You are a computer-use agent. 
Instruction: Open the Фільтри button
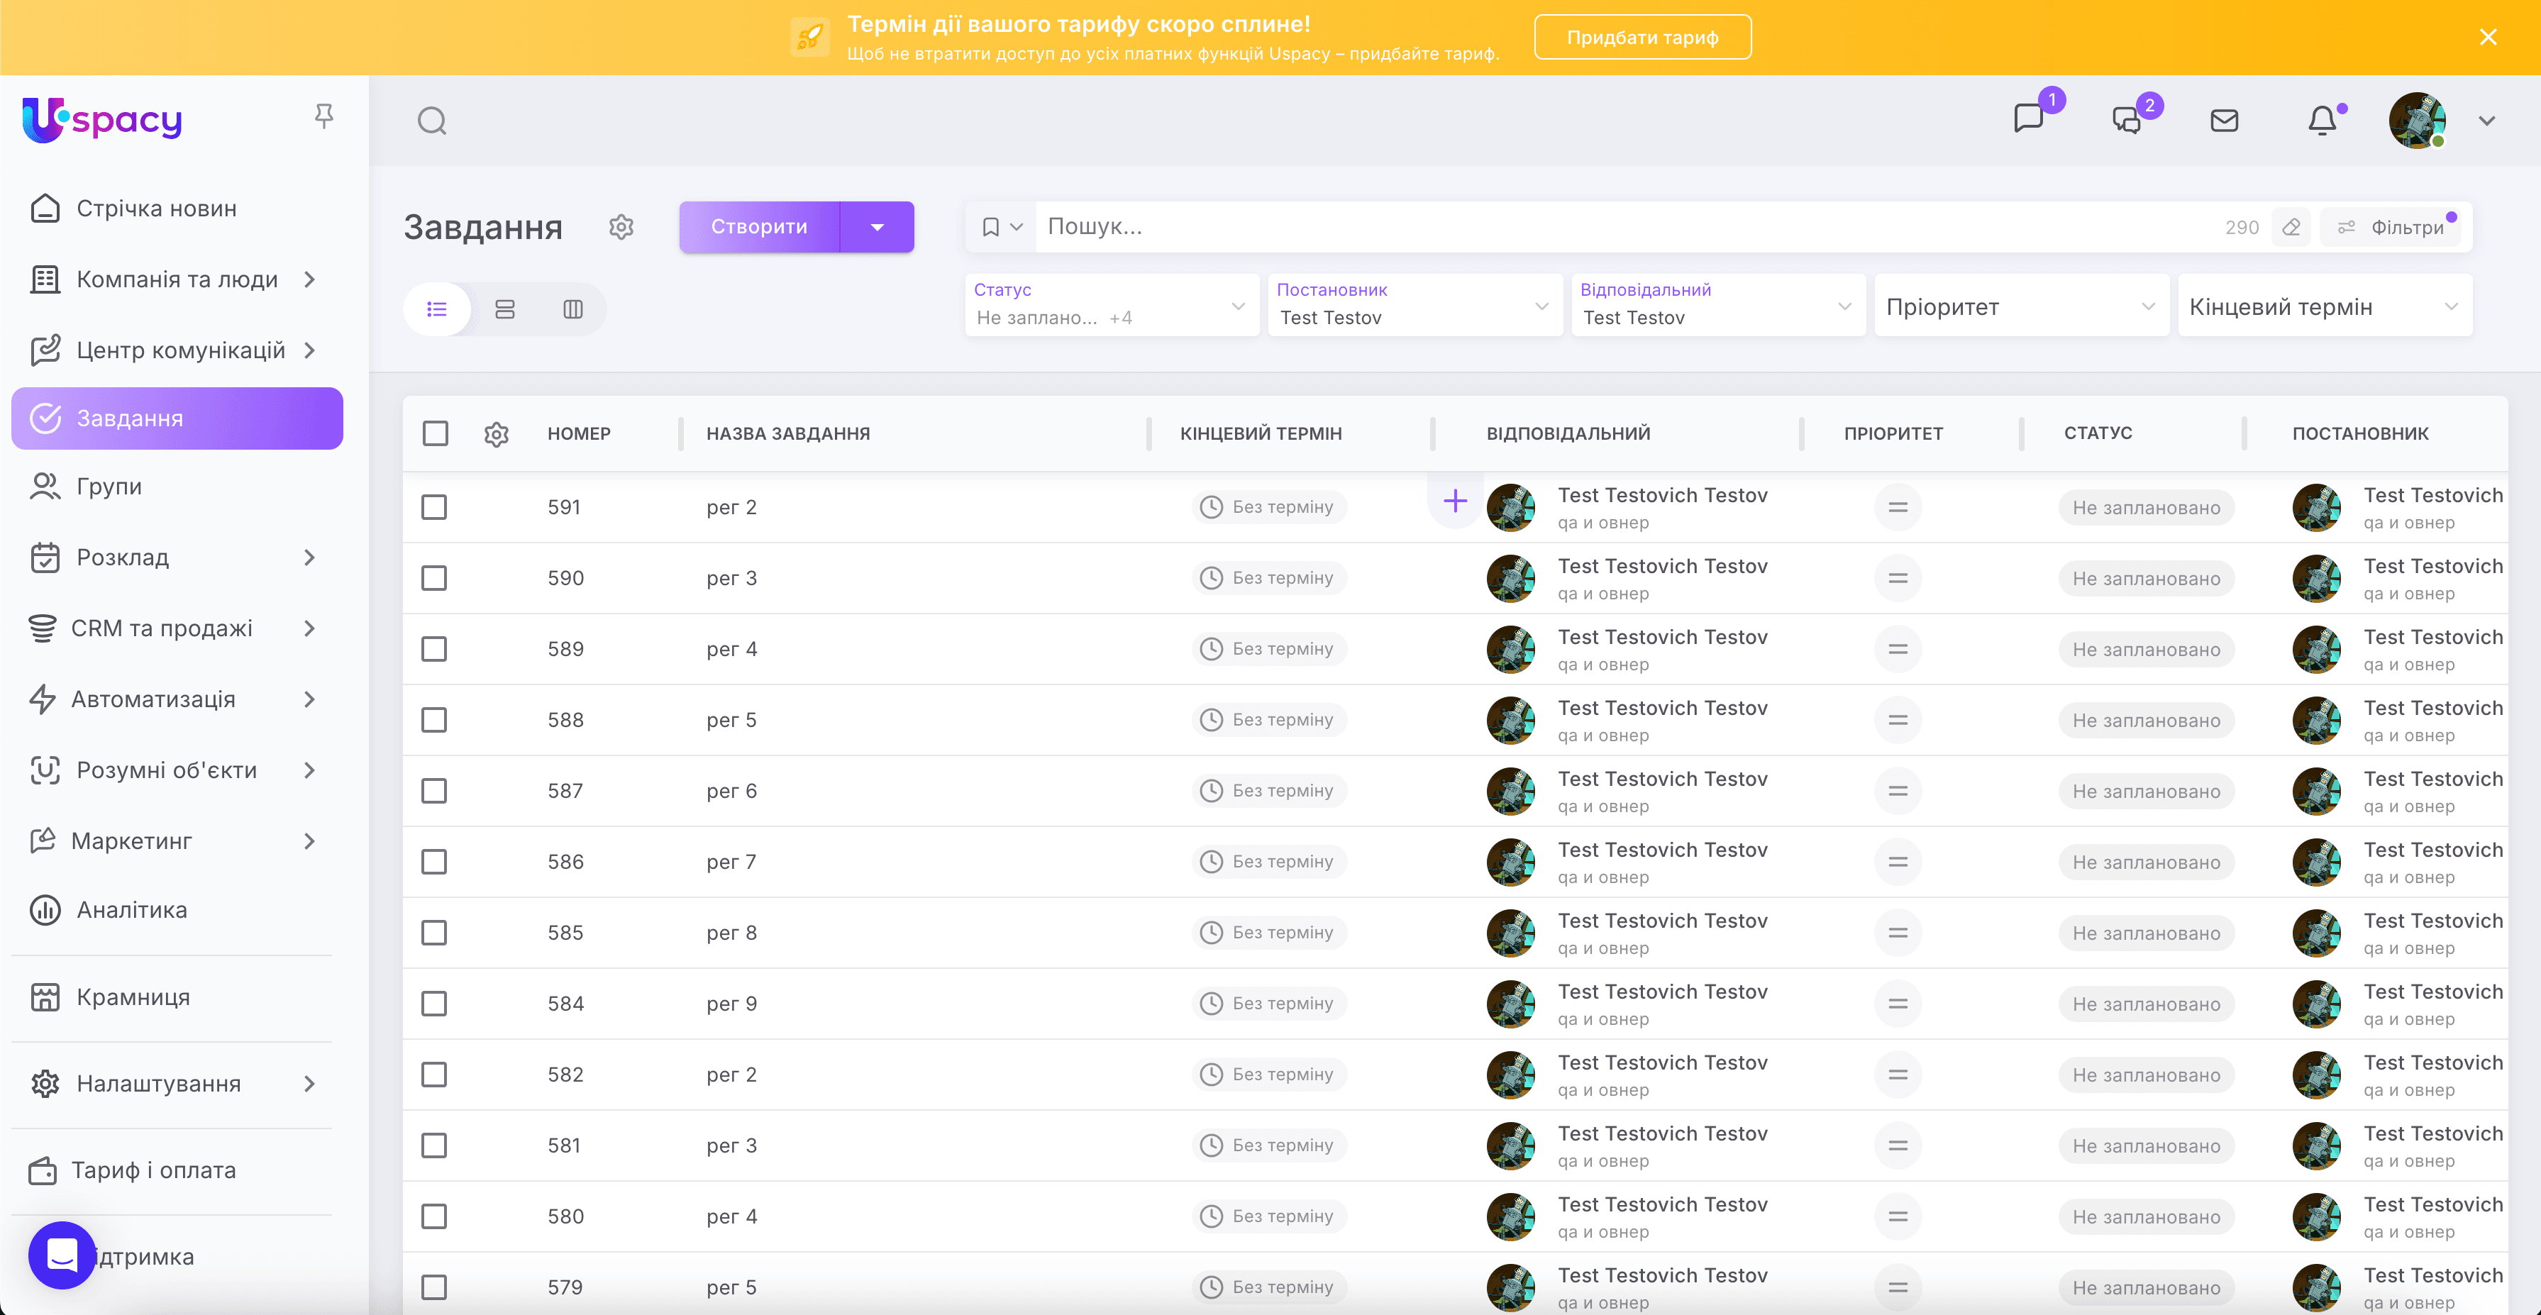click(2392, 228)
